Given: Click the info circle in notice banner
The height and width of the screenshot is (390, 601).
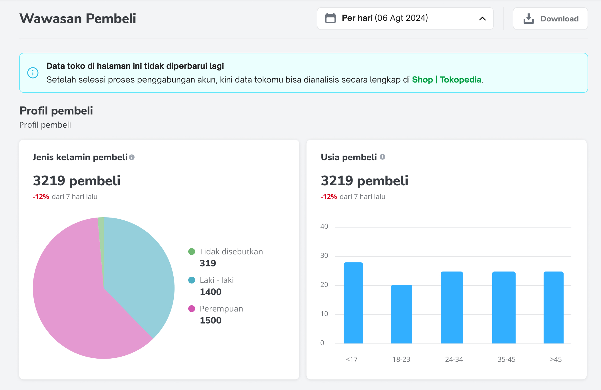Looking at the screenshot, I should pyautogui.click(x=33, y=73).
